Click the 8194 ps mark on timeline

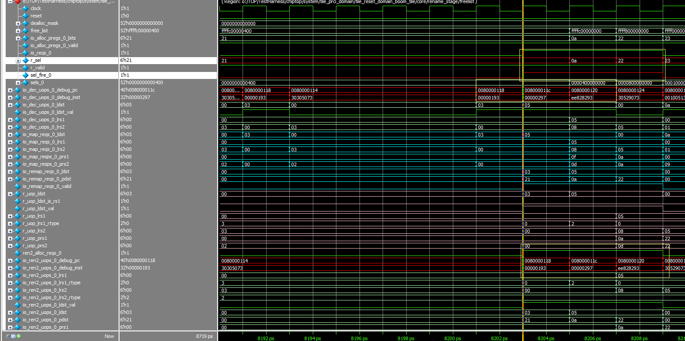[x=312, y=338]
